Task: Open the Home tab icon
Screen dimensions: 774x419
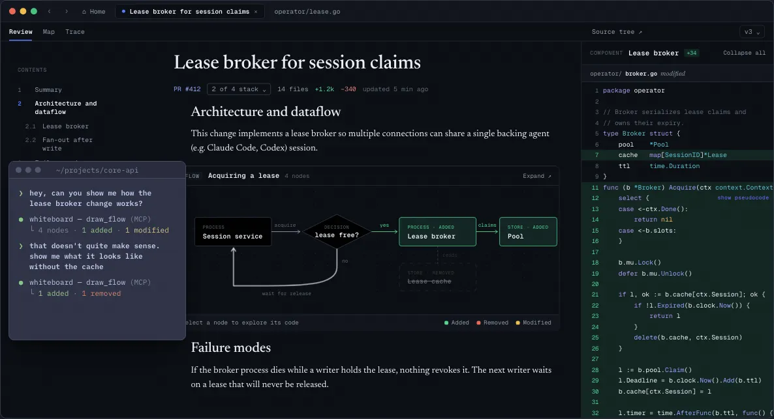Action: tap(84, 11)
